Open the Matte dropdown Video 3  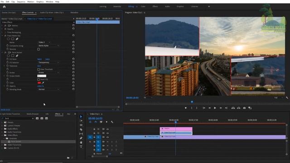tap(44, 42)
